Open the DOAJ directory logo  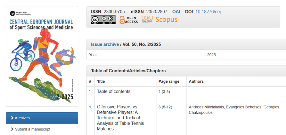[147, 20]
